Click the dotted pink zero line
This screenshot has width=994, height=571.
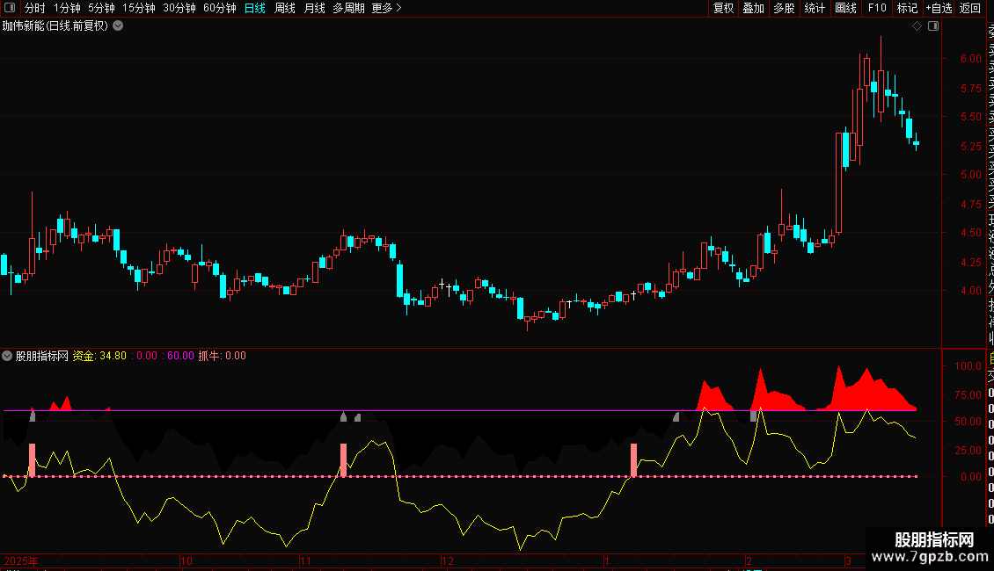tap(459, 476)
